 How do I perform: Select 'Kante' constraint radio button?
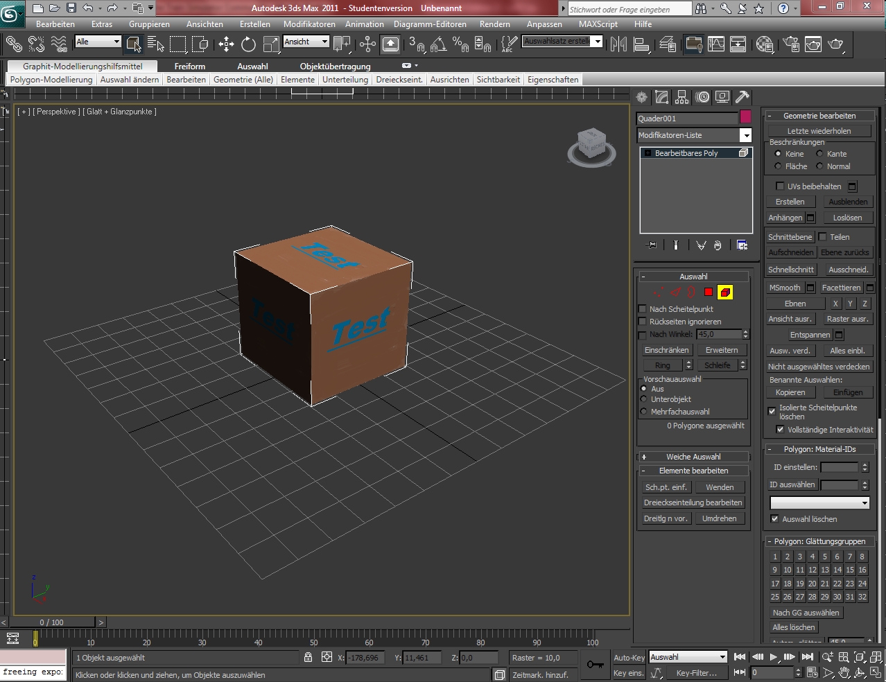[x=819, y=154]
